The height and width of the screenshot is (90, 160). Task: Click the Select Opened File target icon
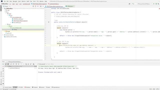pyautogui.click(x=33, y=6)
